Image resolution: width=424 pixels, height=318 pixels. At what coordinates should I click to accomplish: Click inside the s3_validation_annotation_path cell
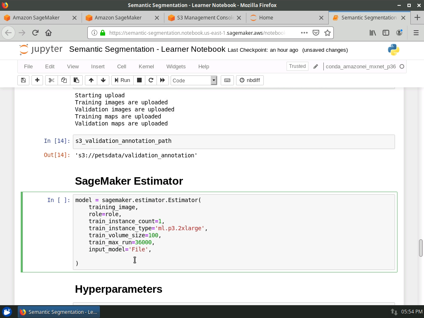[x=234, y=141]
